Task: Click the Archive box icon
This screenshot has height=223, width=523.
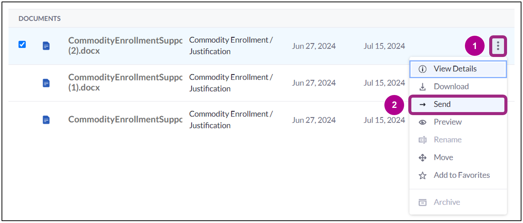Action: click(423, 202)
